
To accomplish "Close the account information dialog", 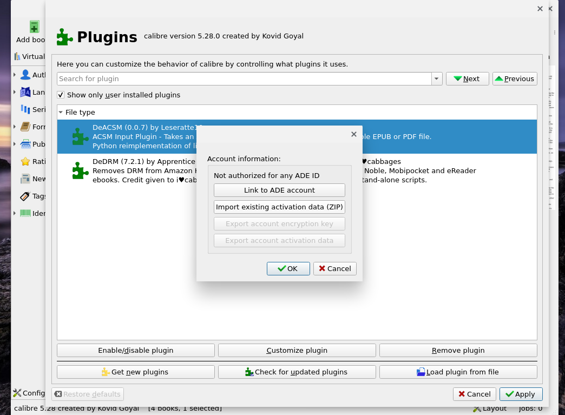I will [354, 134].
